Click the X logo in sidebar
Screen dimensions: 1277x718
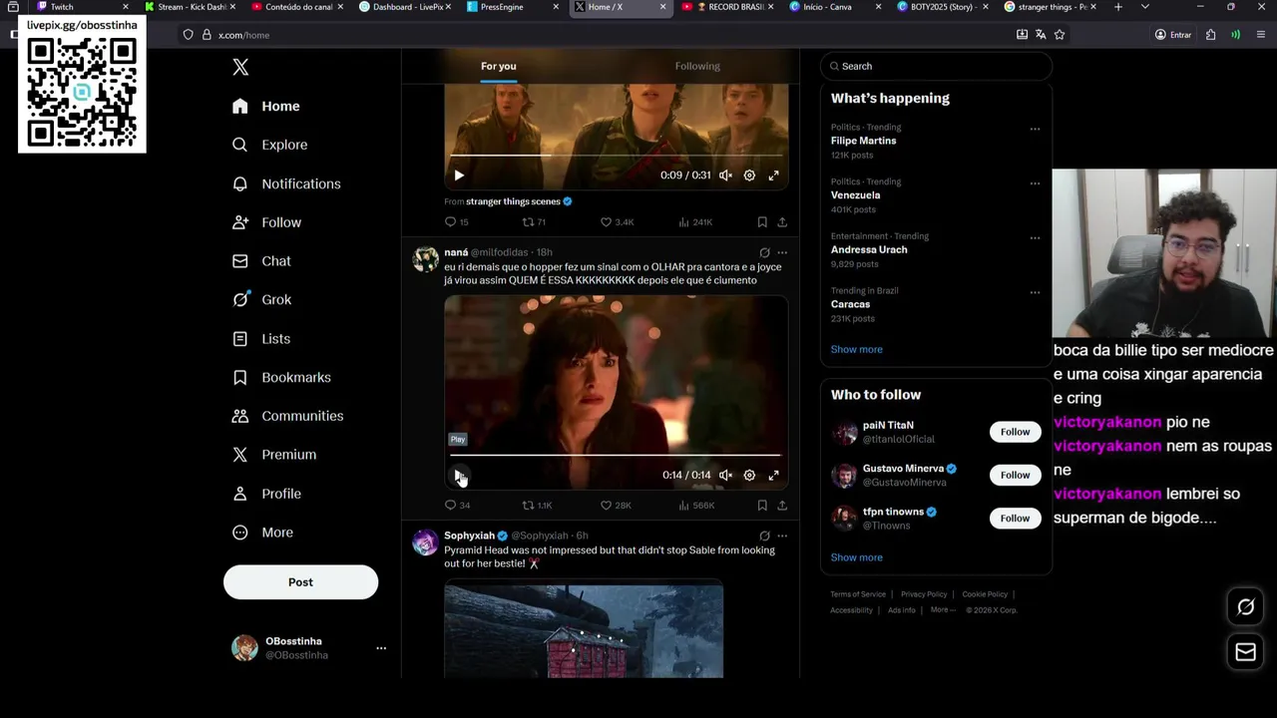[x=240, y=67]
